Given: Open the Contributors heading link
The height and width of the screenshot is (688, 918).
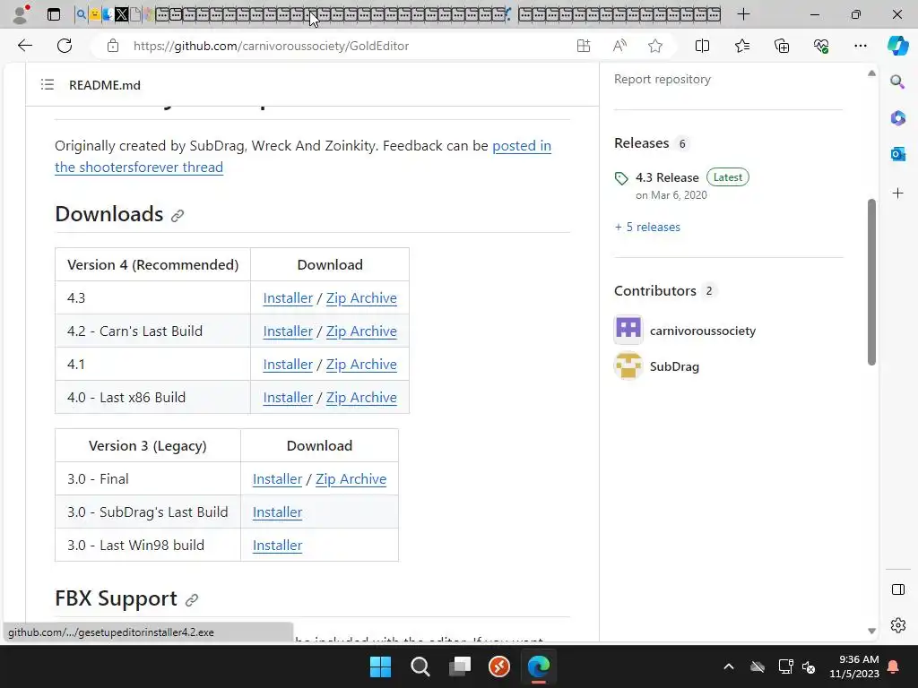Looking at the screenshot, I should click(655, 291).
